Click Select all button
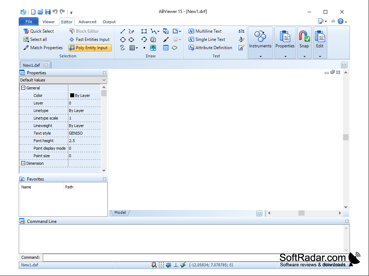 (x=35, y=39)
